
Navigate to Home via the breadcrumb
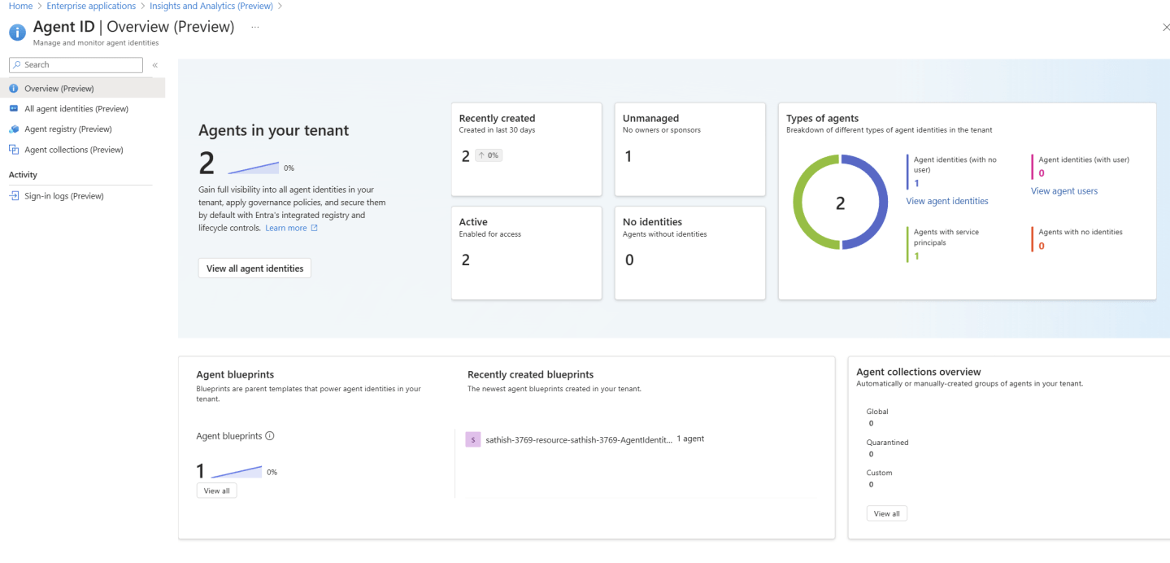click(19, 6)
